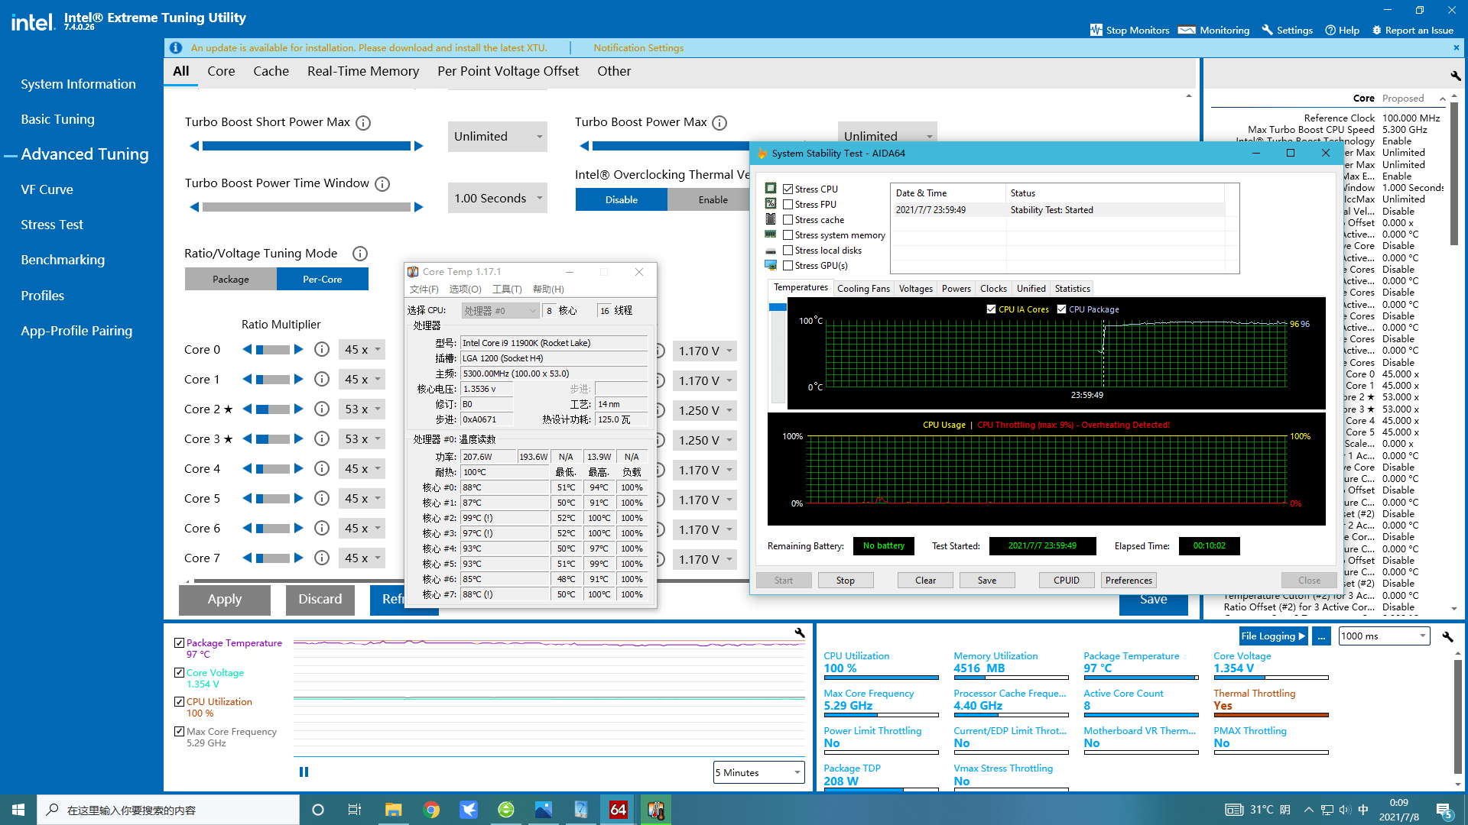Check Stress system memory in AIDA64

tap(788, 235)
